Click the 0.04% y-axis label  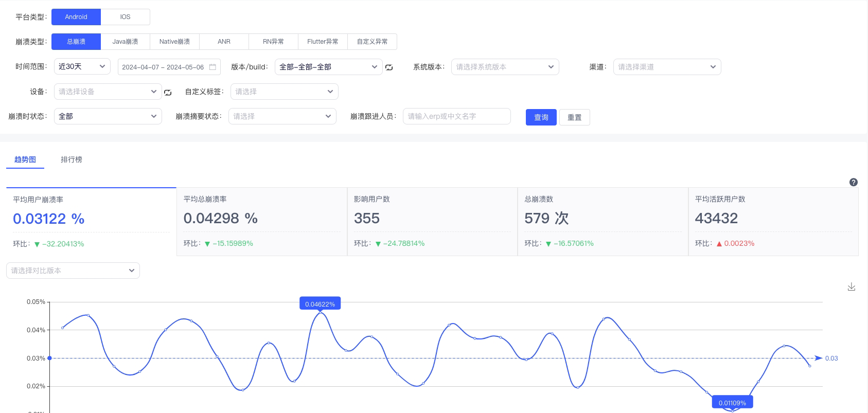tap(36, 330)
